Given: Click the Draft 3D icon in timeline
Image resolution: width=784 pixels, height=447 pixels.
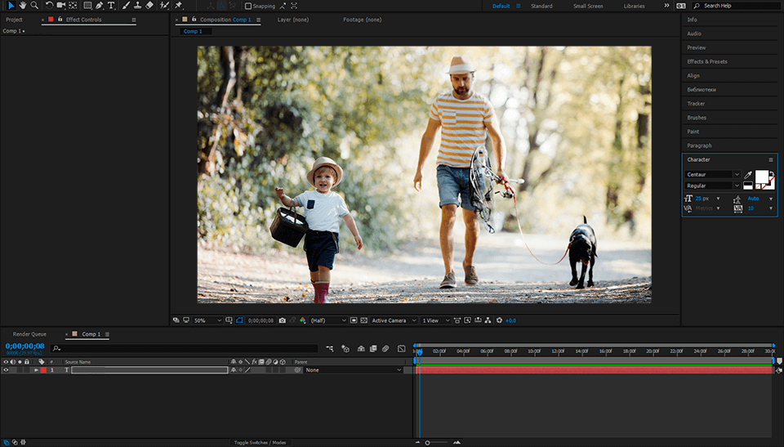Looking at the screenshot, I should 345,348.
